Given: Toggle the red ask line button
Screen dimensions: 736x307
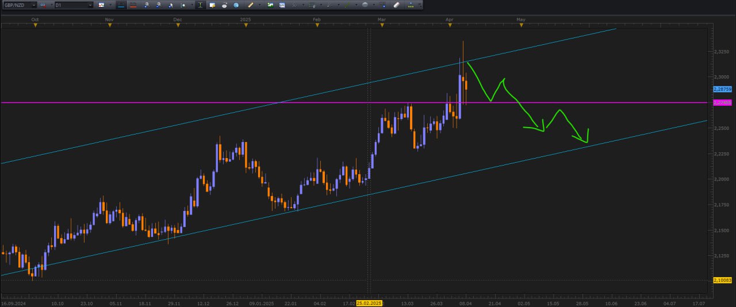Looking at the screenshot, I should 133,5.
